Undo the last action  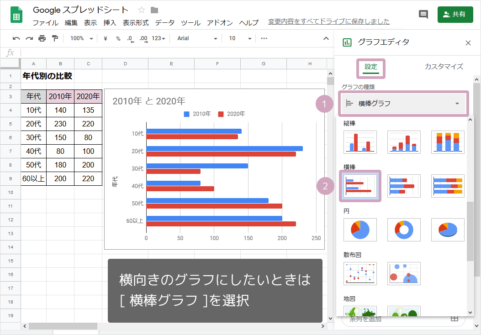(x=16, y=38)
